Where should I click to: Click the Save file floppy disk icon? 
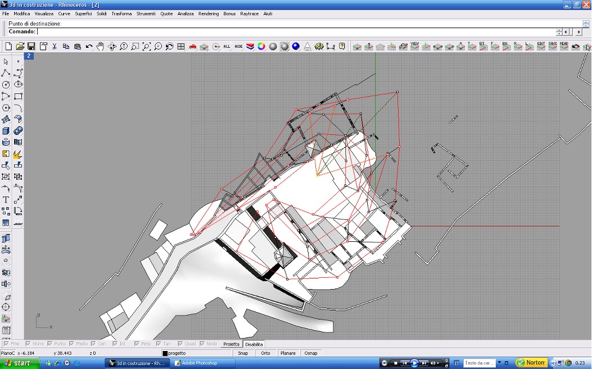[31, 47]
